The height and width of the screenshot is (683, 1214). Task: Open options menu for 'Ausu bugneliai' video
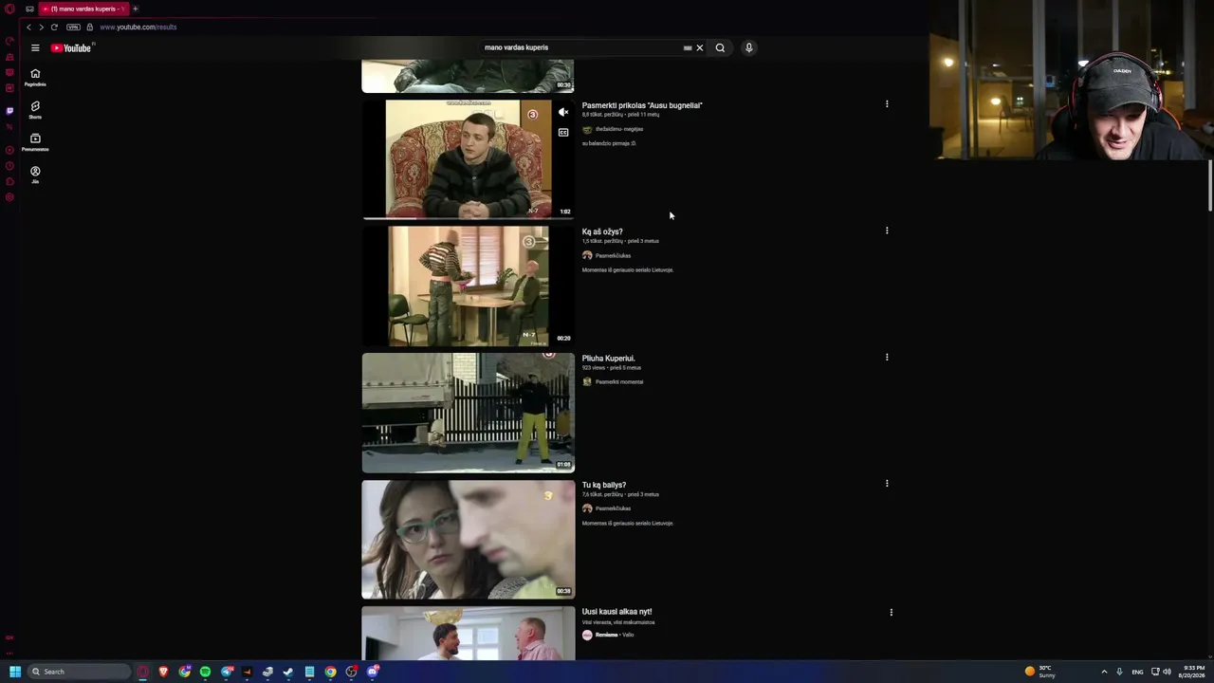click(x=887, y=103)
